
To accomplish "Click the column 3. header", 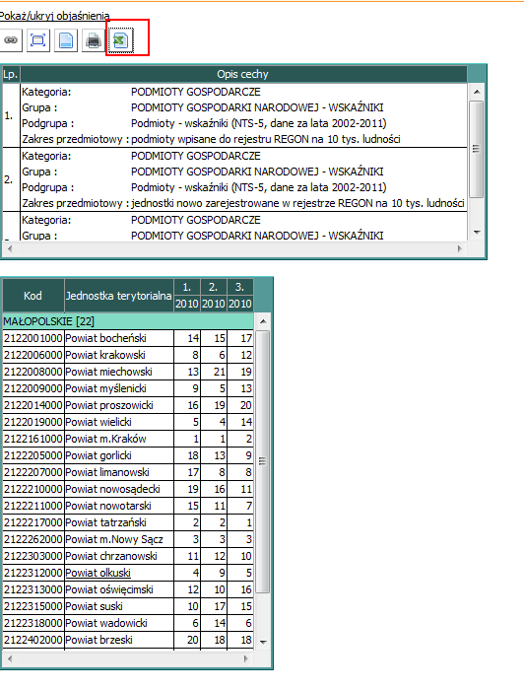I will [x=239, y=287].
